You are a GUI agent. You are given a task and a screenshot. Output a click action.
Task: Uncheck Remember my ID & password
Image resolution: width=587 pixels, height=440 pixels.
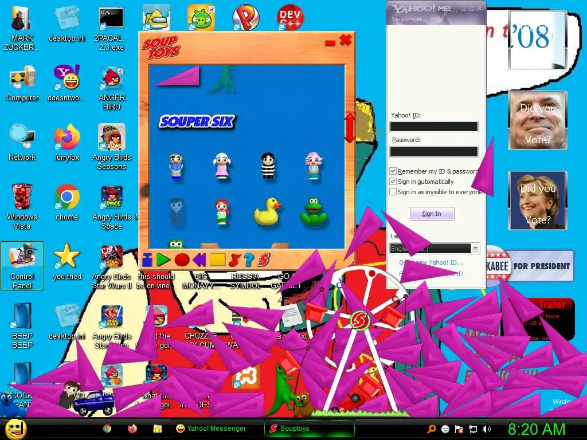tap(393, 171)
